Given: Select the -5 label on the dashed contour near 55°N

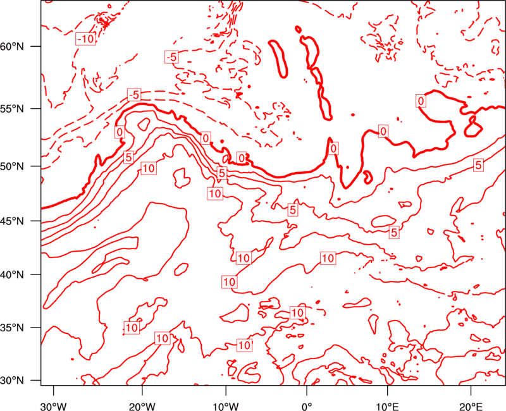Looking at the screenshot, I should (134, 94).
